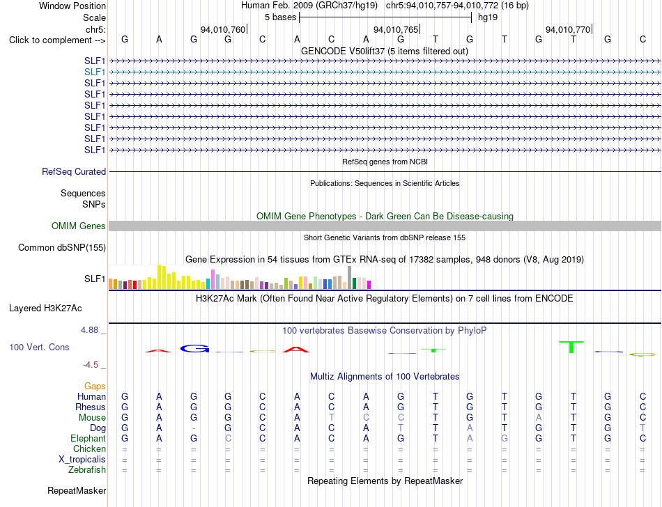The height and width of the screenshot is (507, 662).
Task: Open 'Multiz Alignments of 100 Vertebrates' title
Action: [385, 377]
